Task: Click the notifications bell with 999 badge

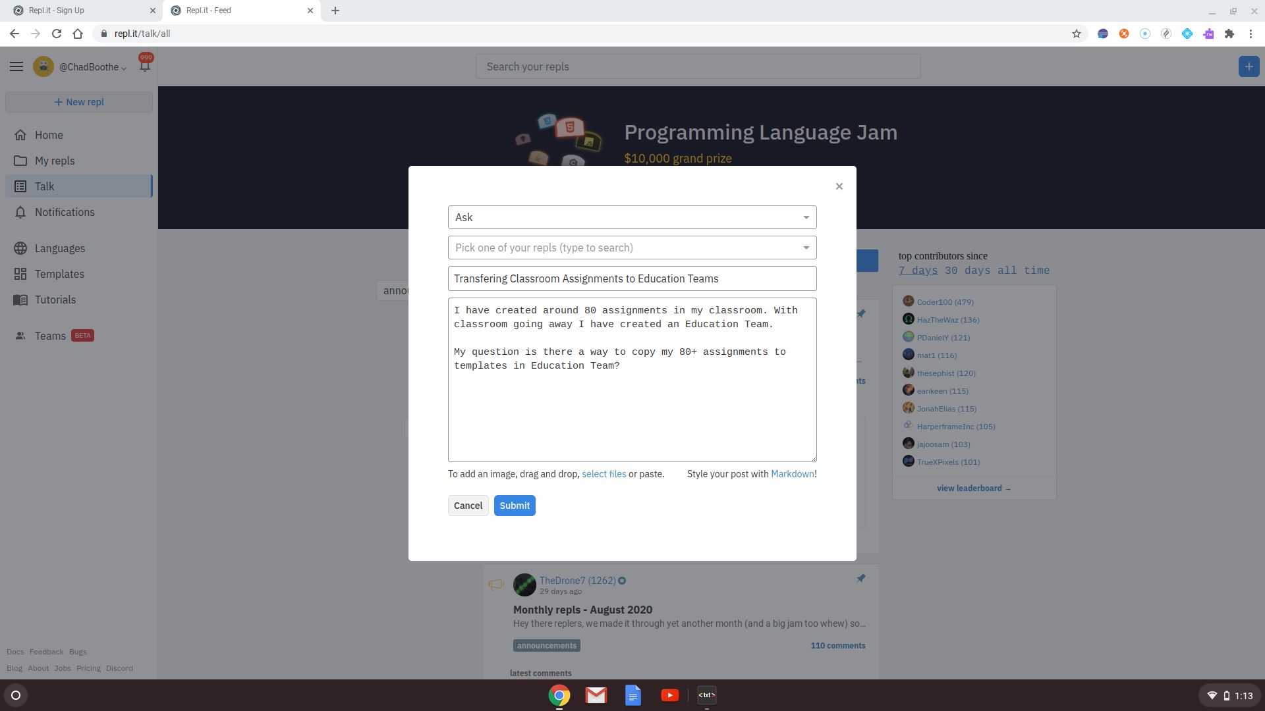Action: coord(145,65)
